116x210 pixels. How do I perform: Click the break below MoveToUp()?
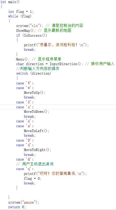click(30, 97)
